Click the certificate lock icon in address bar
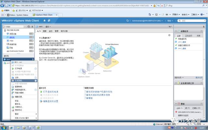 (x=154, y=6)
